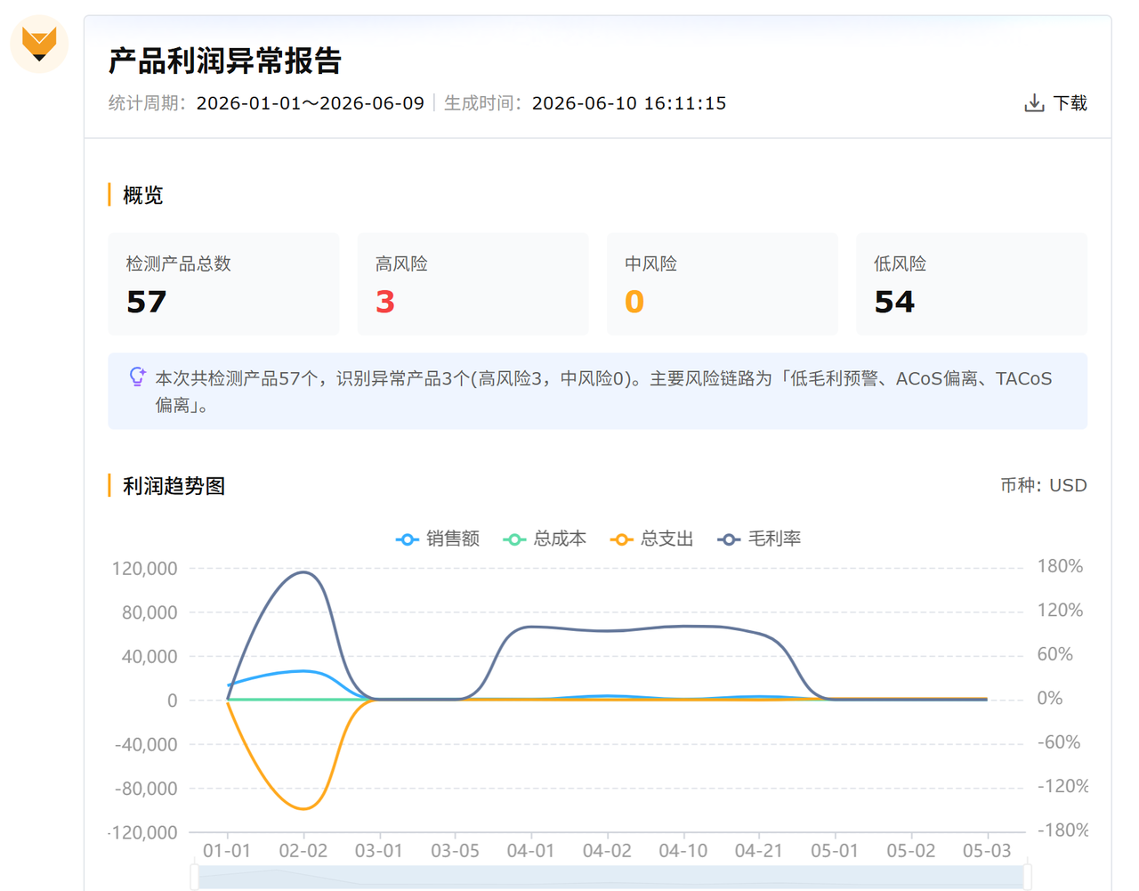Click the 毛利率 slate-blue legend marker
The image size is (1139, 891).
click(x=729, y=539)
